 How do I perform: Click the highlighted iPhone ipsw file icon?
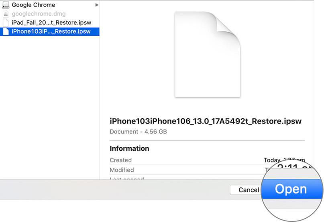(6, 31)
